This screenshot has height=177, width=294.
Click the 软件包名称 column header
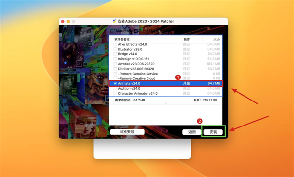pos(122,39)
